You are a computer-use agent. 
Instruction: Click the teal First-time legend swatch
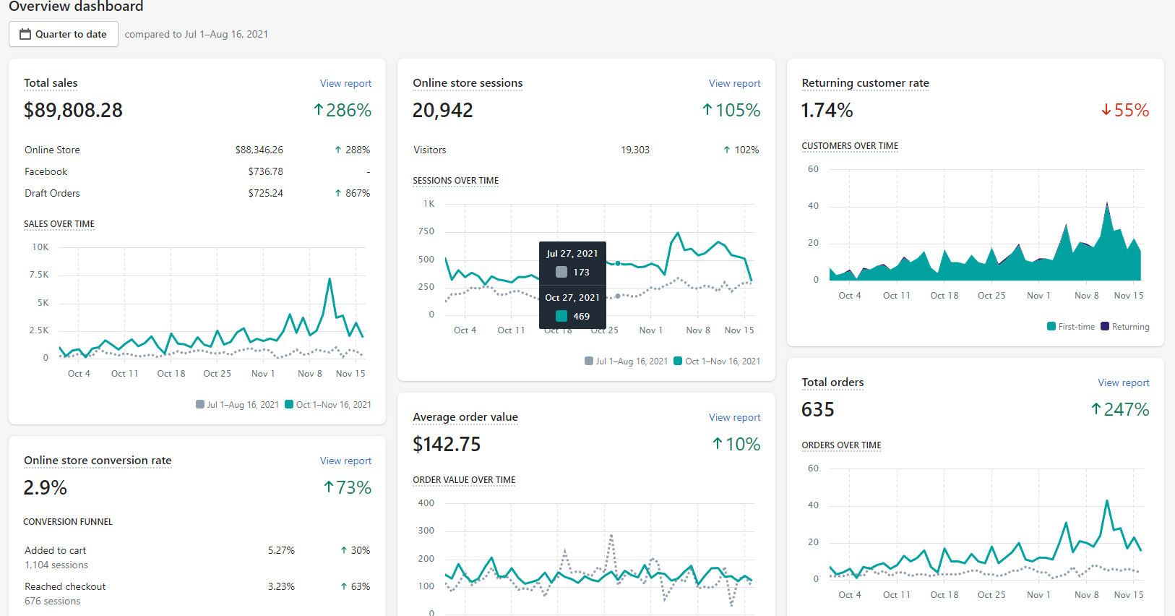click(1051, 326)
